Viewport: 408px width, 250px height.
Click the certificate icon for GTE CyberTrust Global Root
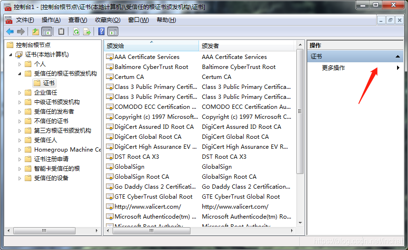[110, 197]
